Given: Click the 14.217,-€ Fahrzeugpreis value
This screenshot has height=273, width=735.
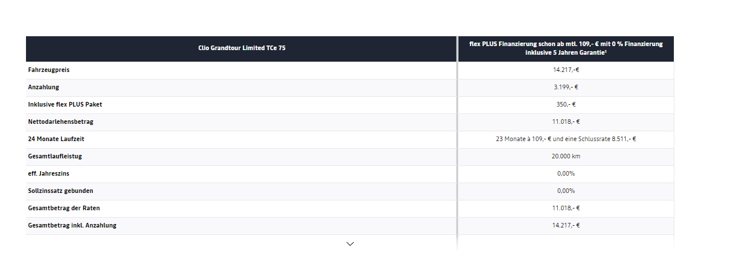Looking at the screenshot, I should coord(566,70).
